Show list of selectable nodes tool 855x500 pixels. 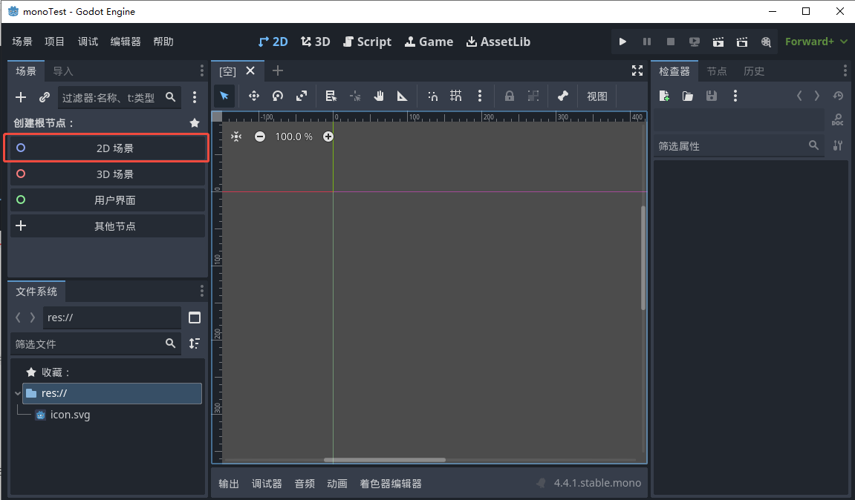tap(331, 96)
